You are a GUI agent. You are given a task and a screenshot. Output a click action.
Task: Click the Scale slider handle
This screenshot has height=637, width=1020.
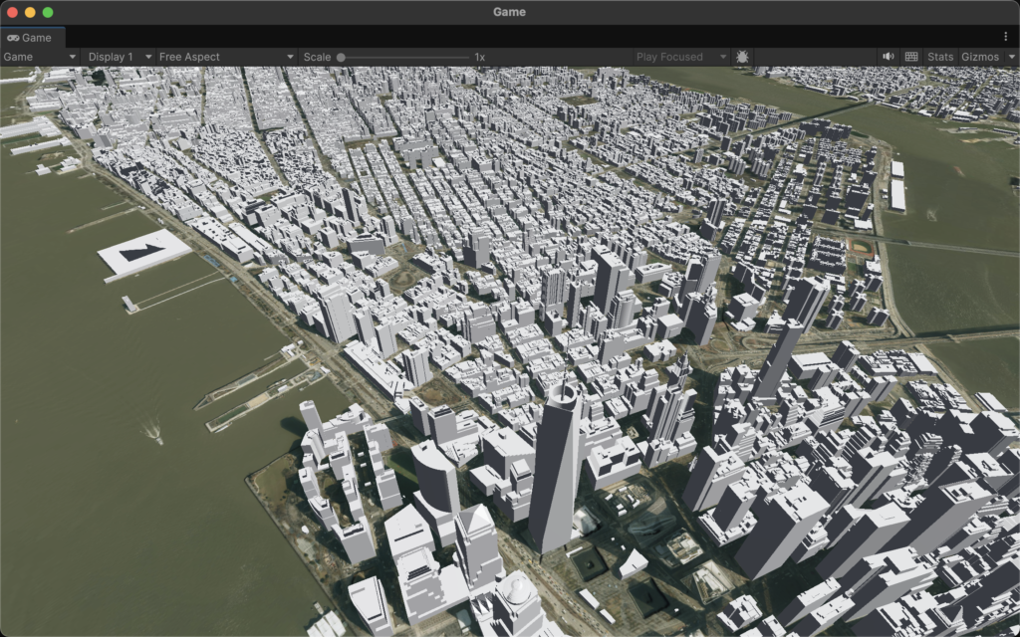click(x=343, y=57)
